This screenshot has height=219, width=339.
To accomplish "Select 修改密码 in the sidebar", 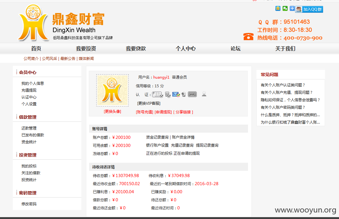I will (x=29, y=204).
